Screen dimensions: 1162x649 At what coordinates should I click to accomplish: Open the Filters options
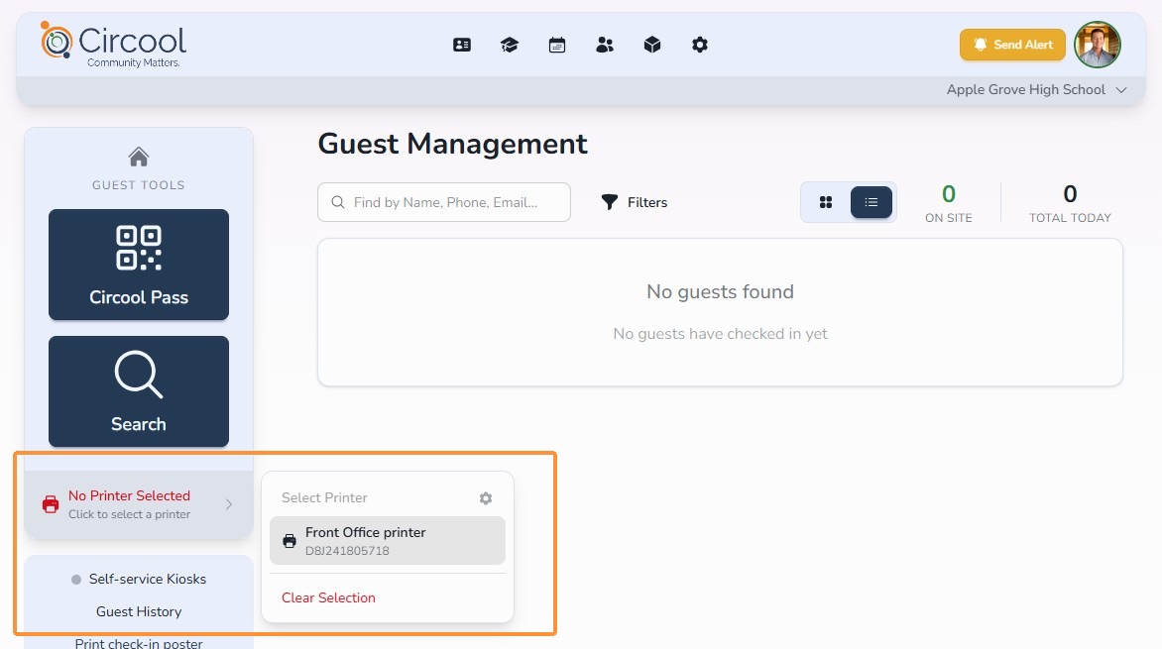point(635,202)
